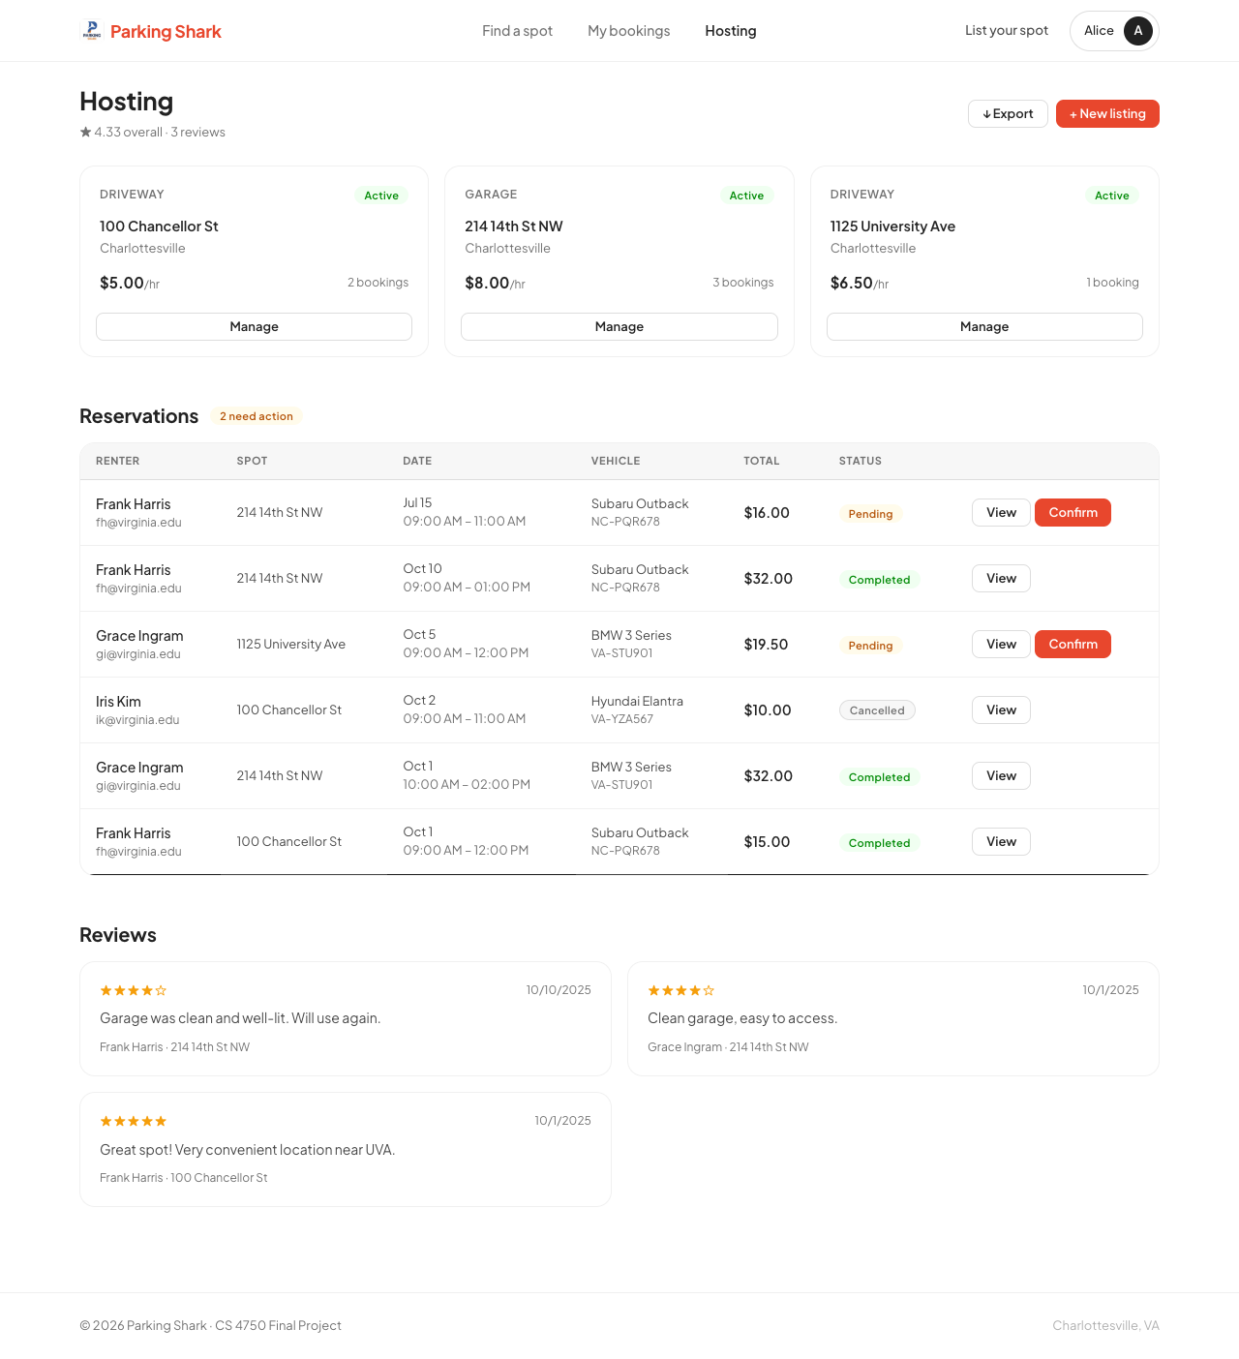Click the DATE column header

(417, 461)
